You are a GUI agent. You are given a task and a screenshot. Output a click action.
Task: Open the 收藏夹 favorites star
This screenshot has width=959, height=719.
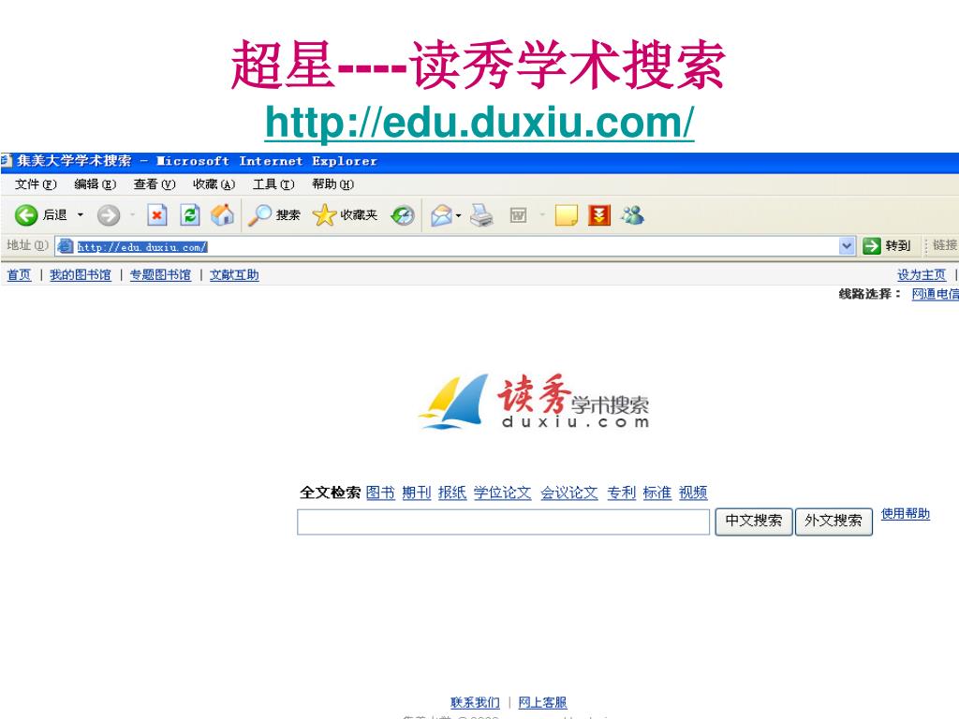tap(345, 215)
